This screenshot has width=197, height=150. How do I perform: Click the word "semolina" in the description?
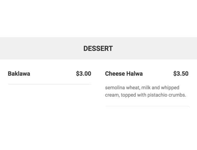(115, 88)
